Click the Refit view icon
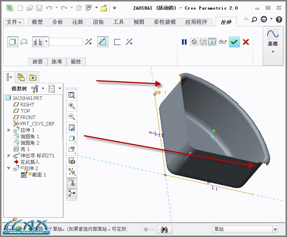287x237 pixels. (72, 95)
